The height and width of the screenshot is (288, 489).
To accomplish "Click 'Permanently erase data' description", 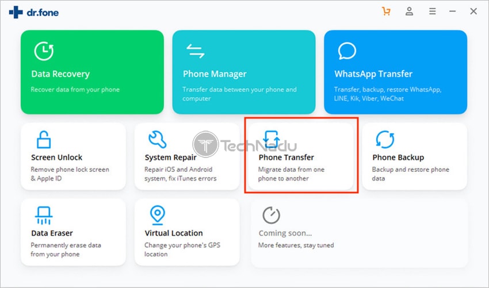I will [66, 249].
